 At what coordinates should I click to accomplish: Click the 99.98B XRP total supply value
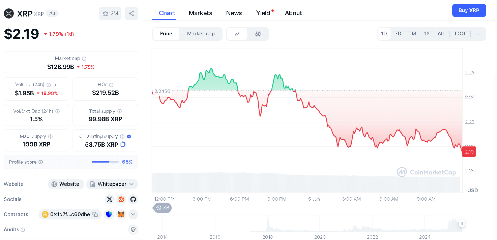(x=106, y=119)
